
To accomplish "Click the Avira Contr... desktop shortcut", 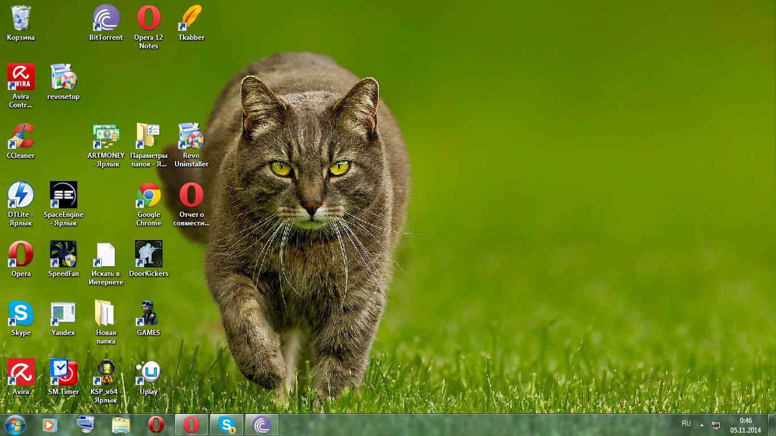I will coord(21,86).
